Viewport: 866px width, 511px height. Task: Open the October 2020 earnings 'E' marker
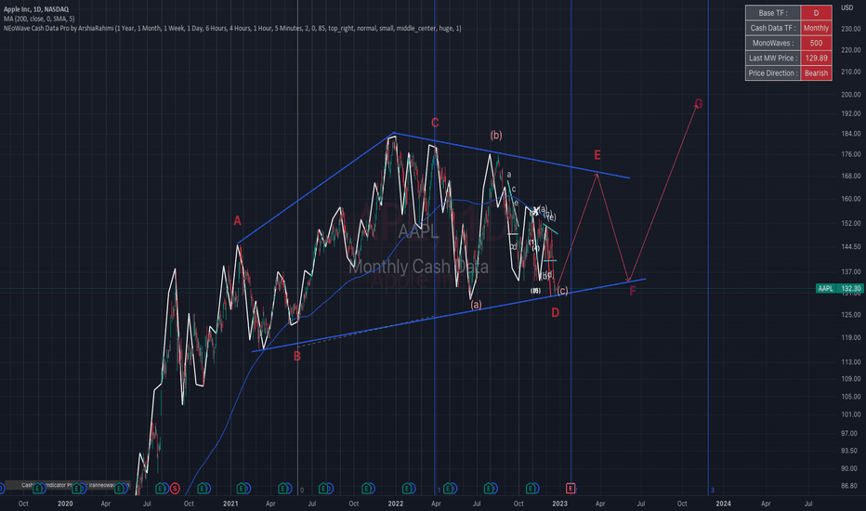tap(203, 489)
